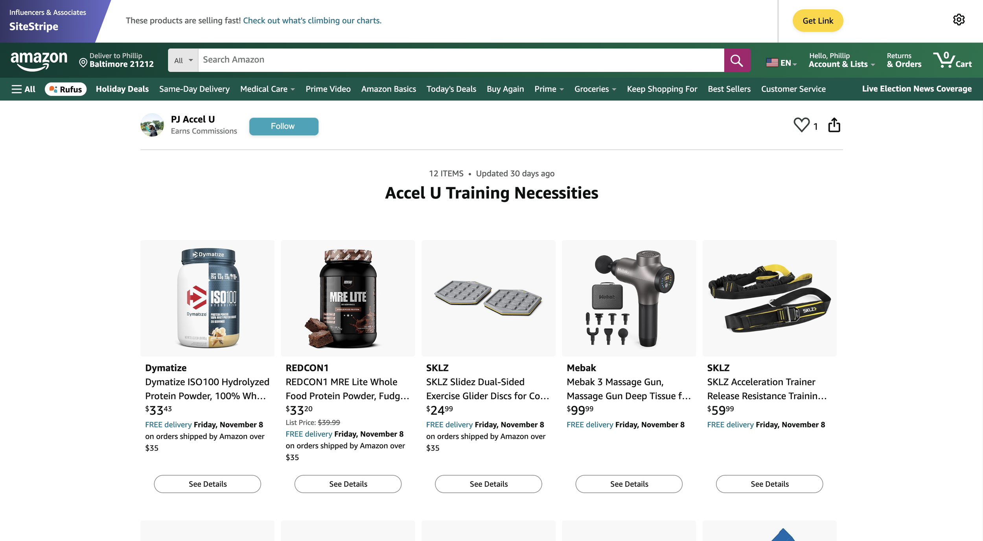Click the SiteStripe settings gear icon
This screenshot has width=983, height=541.
pos(959,20)
